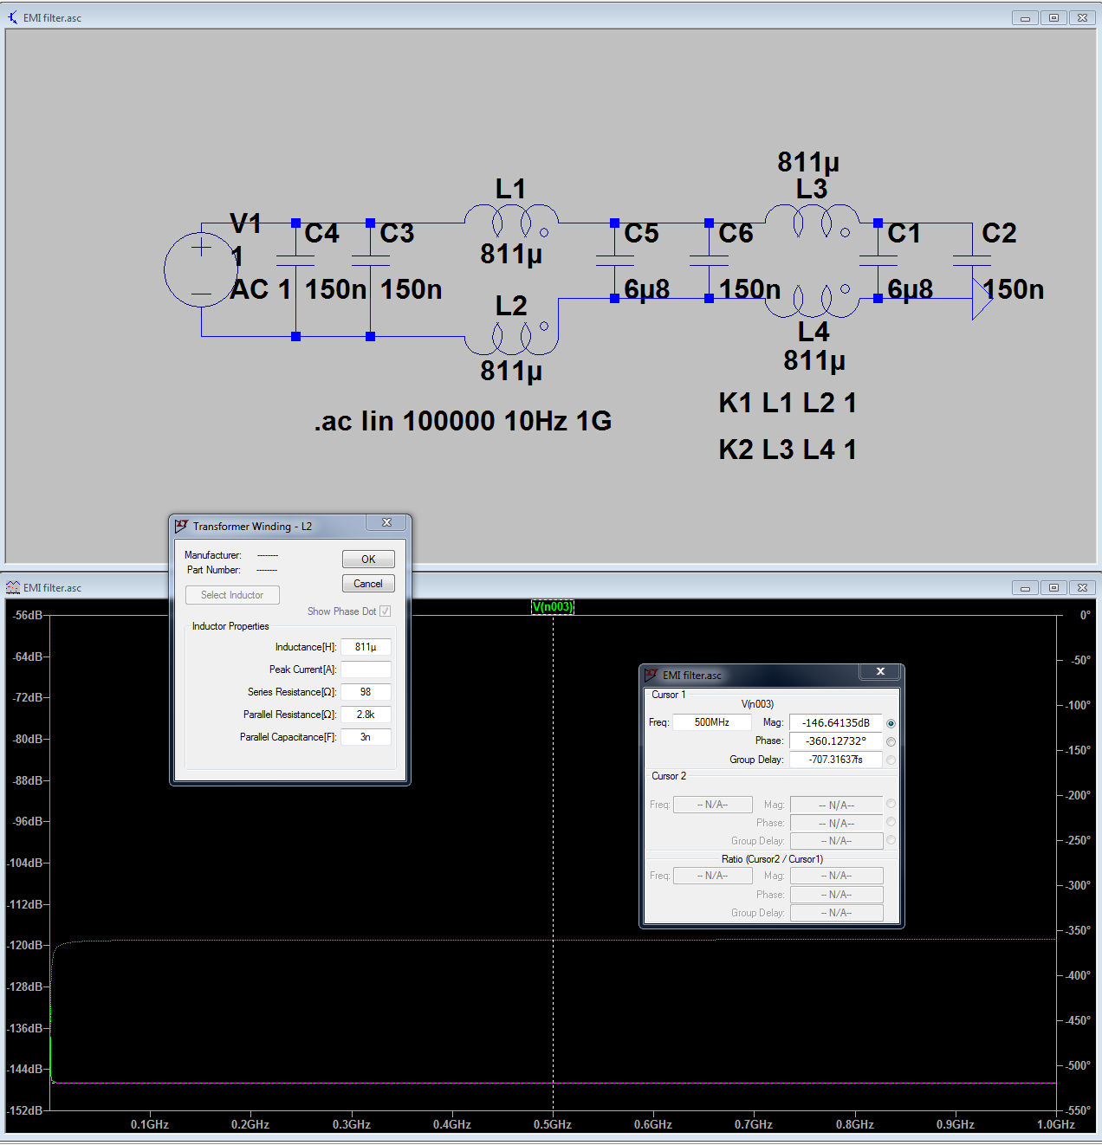1102x1145 pixels.
Task: Click OK in Transformer Winding dialog
Action: pos(368,560)
